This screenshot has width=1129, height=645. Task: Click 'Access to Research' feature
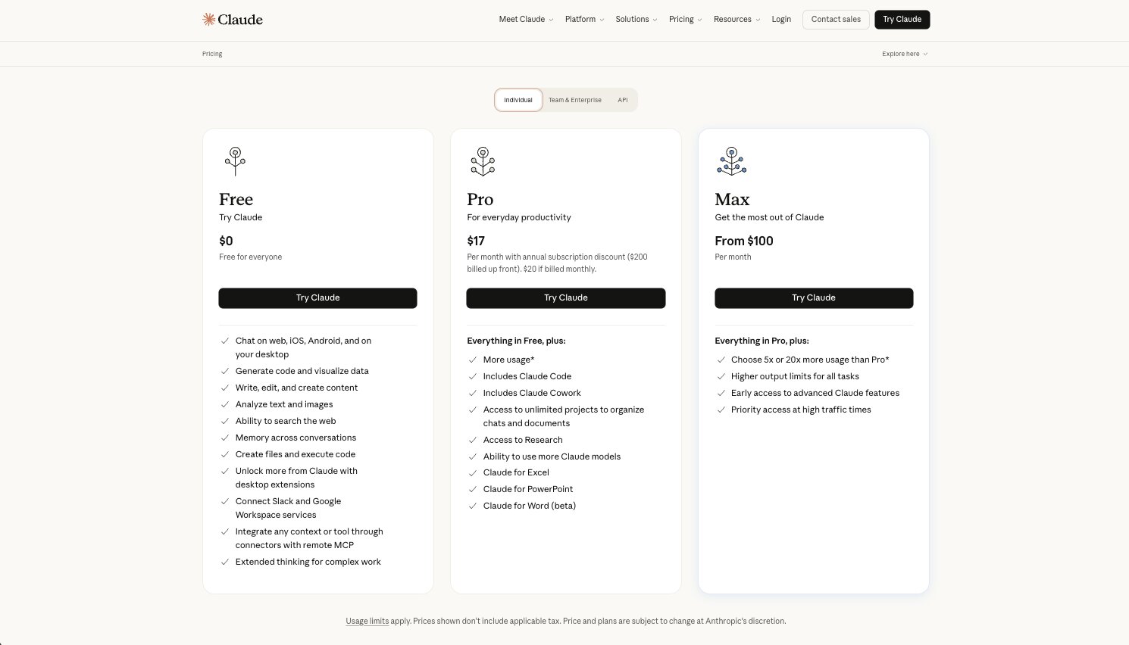tap(523, 440)
